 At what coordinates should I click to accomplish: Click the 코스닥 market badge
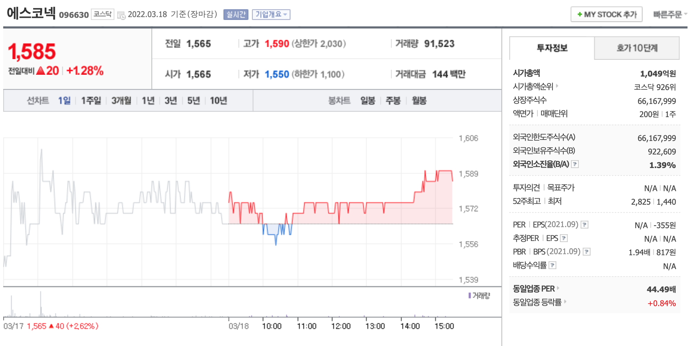pyautogui.click(x=103, y=14)
